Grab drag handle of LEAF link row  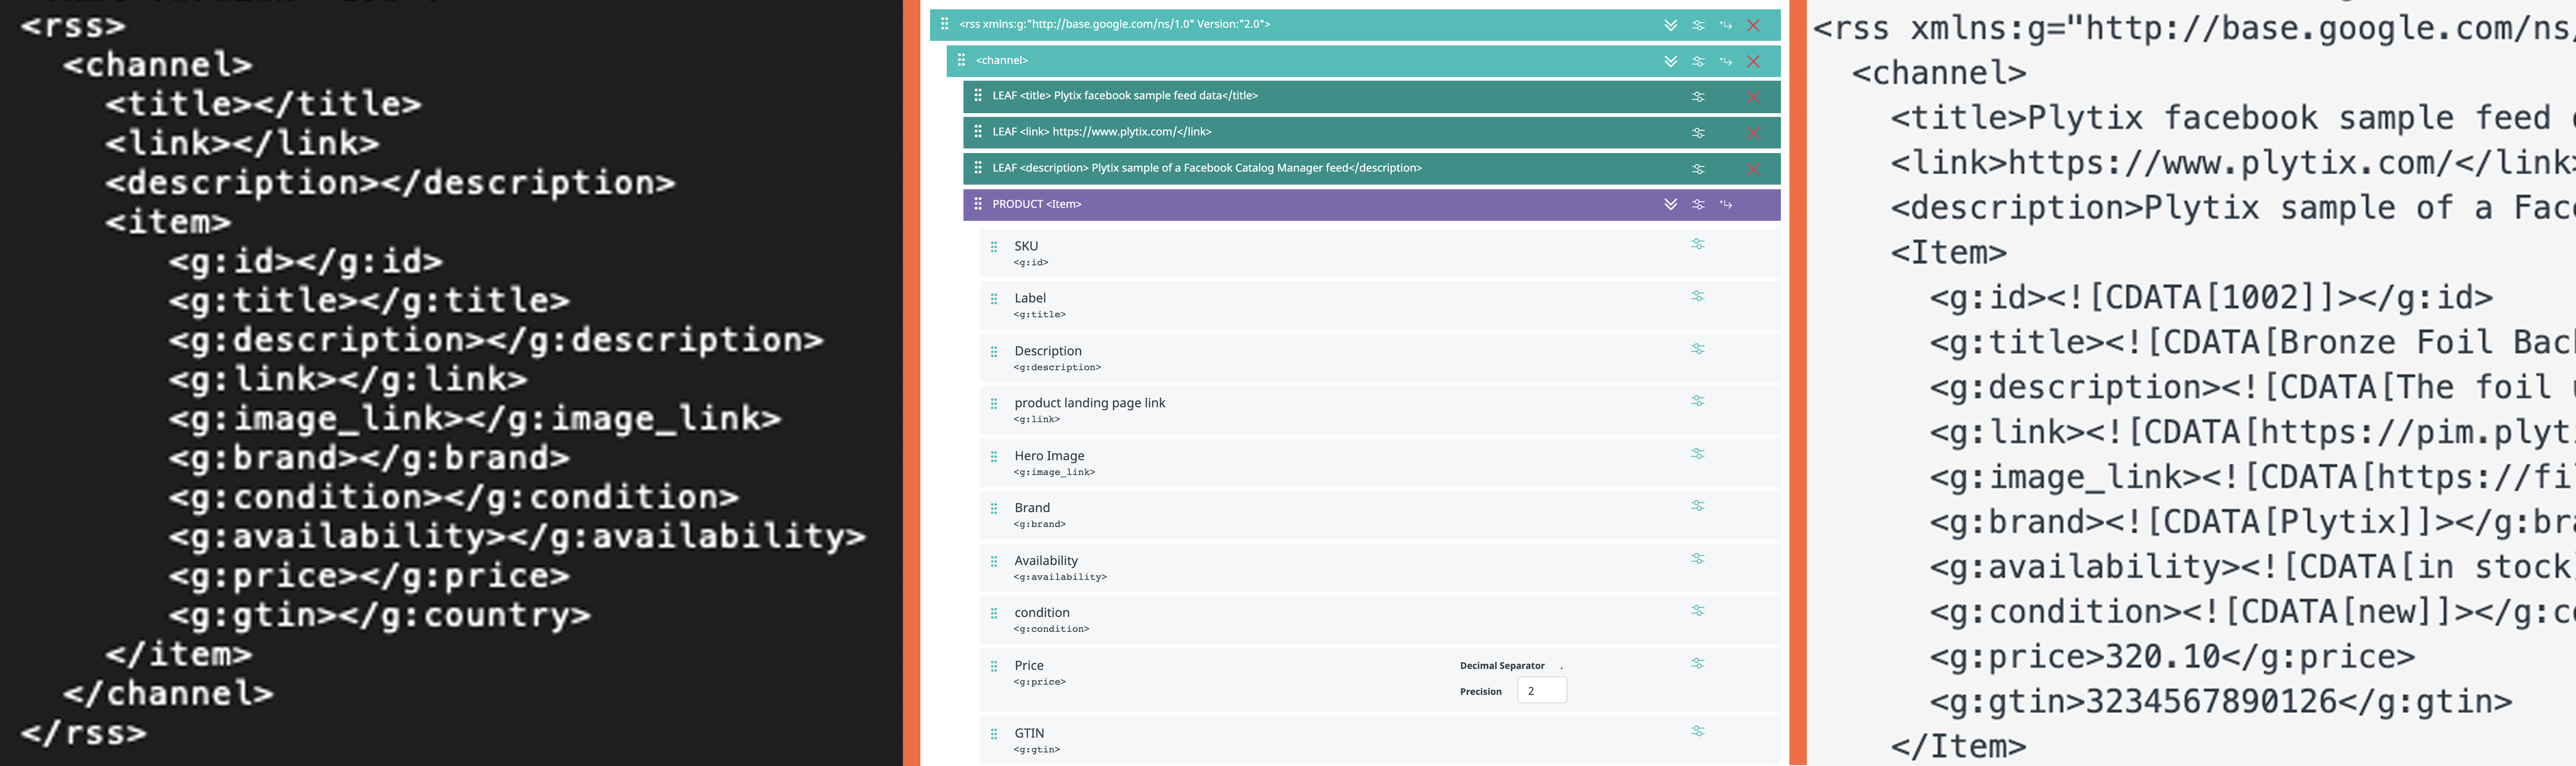(x=978, y=132)
